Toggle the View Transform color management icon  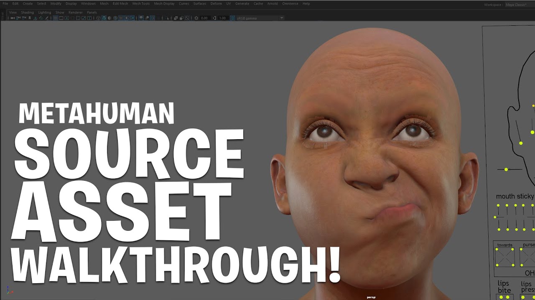pyautogui.click(x=232, y=18)
